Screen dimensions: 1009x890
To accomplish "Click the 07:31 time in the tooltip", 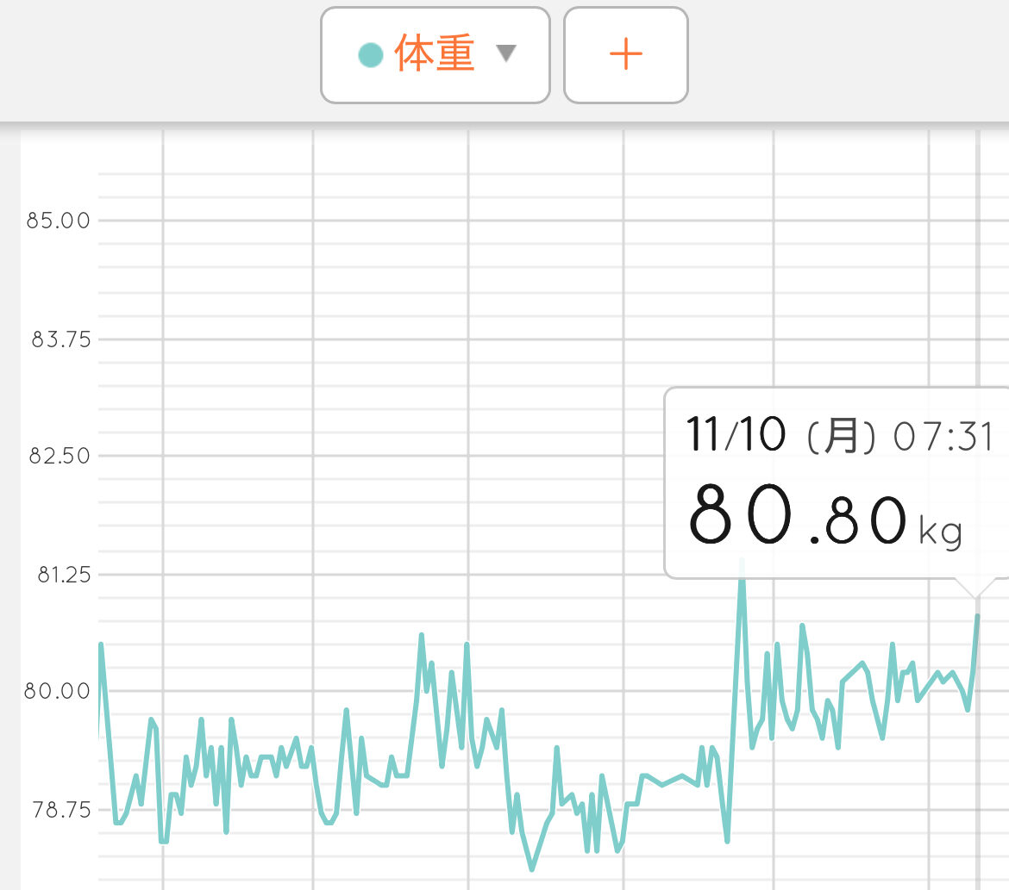I will [x=944, y=438].
